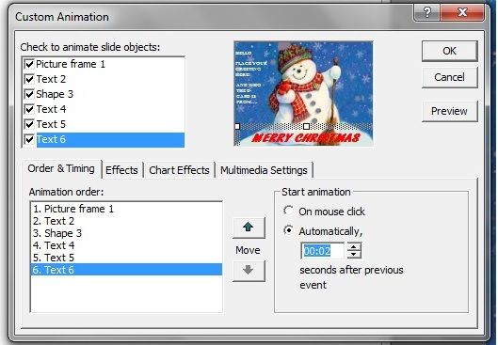Click the OK button
The width and height of the screenshot is (498, 345).
pos(449,51)
